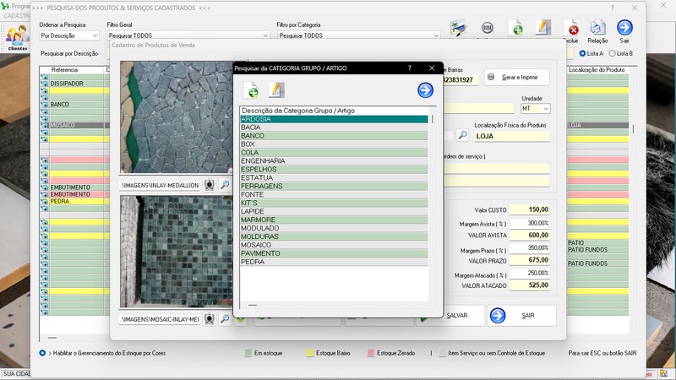Choose FERRAGENS from the category list
This screenshot has width=676, height=380.
point(334,186)
